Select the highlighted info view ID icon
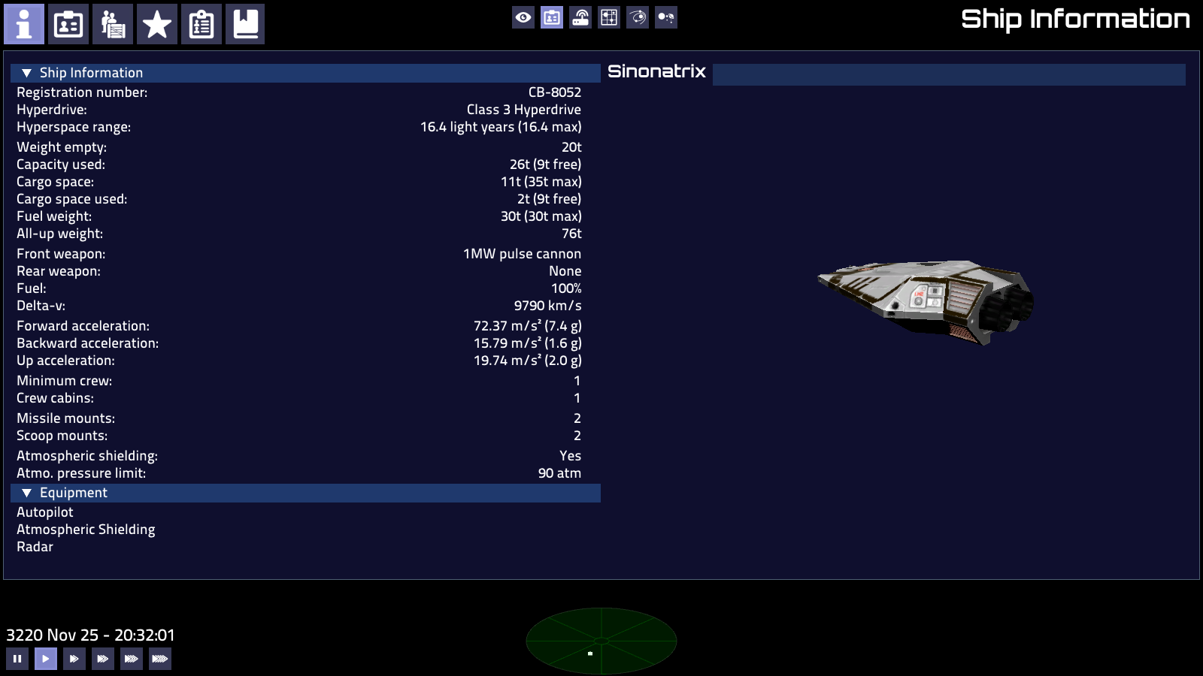 pyautogui.click(x=552, y=17)
